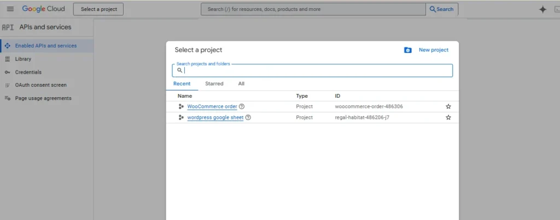Image resolution: width=560 pixels, height=220 pixels.
Task: Click project icon beside wordpress google sheet
Action: [x=181, y=117]
